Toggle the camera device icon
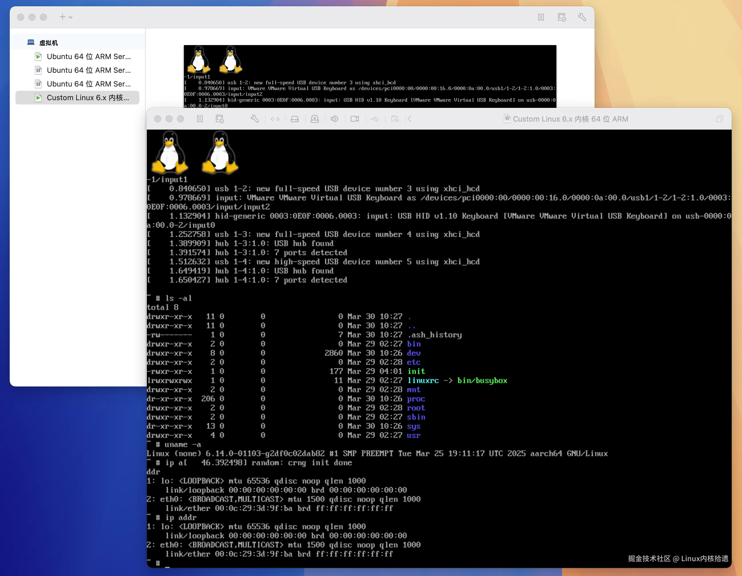Viewport: 742px width, 576px height. click(355, 119)
